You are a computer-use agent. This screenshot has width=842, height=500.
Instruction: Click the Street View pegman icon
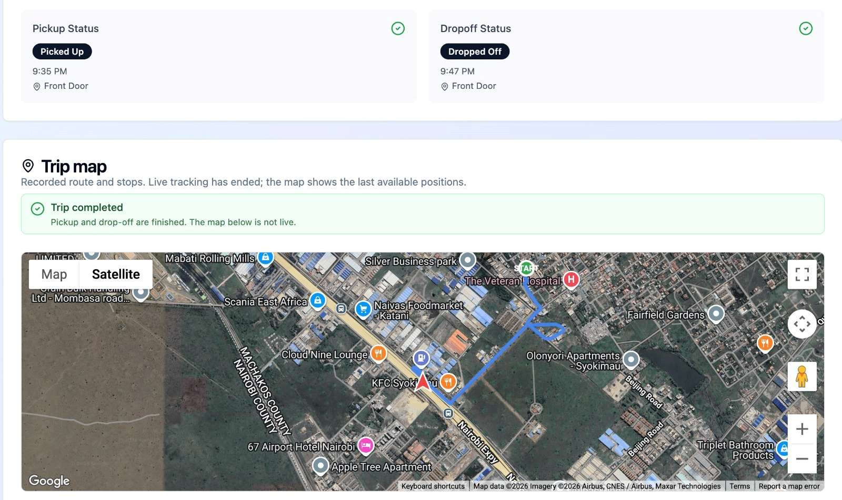[x=802, y=376]
